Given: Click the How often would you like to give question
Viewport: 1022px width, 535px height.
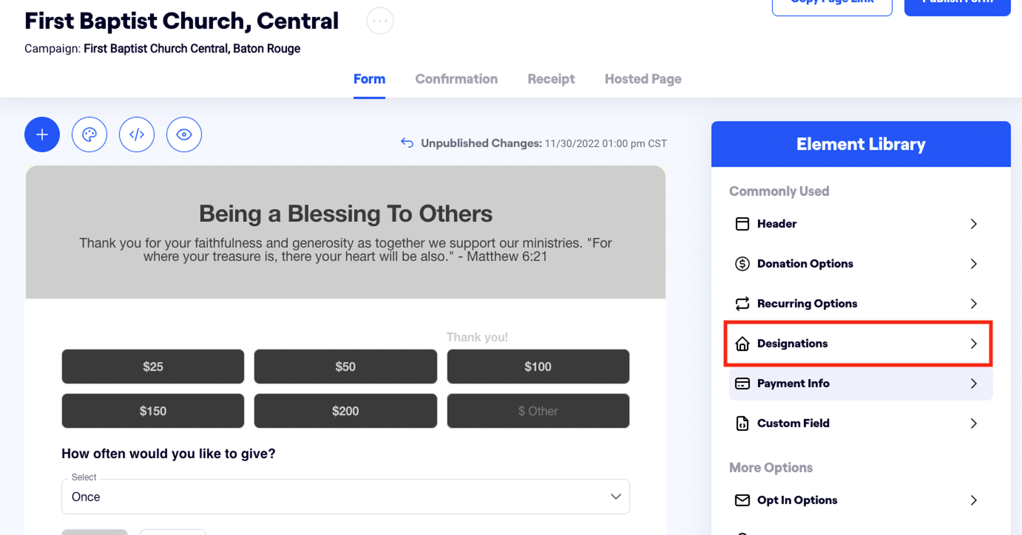Looking at the screenshot, I should click(169, 454).
